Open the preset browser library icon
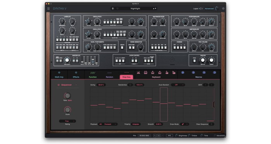The height and width of the screenshot is (144, 271). (113, 9)
